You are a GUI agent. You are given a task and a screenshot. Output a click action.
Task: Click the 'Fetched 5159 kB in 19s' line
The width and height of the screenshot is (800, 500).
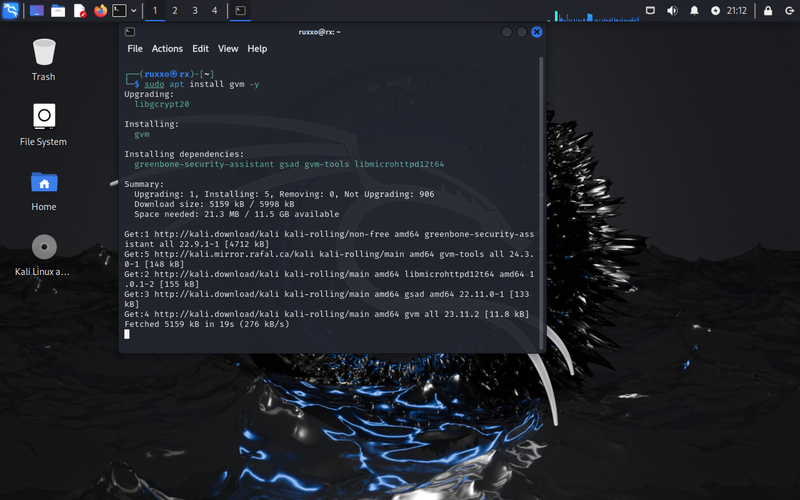(207, 324)
